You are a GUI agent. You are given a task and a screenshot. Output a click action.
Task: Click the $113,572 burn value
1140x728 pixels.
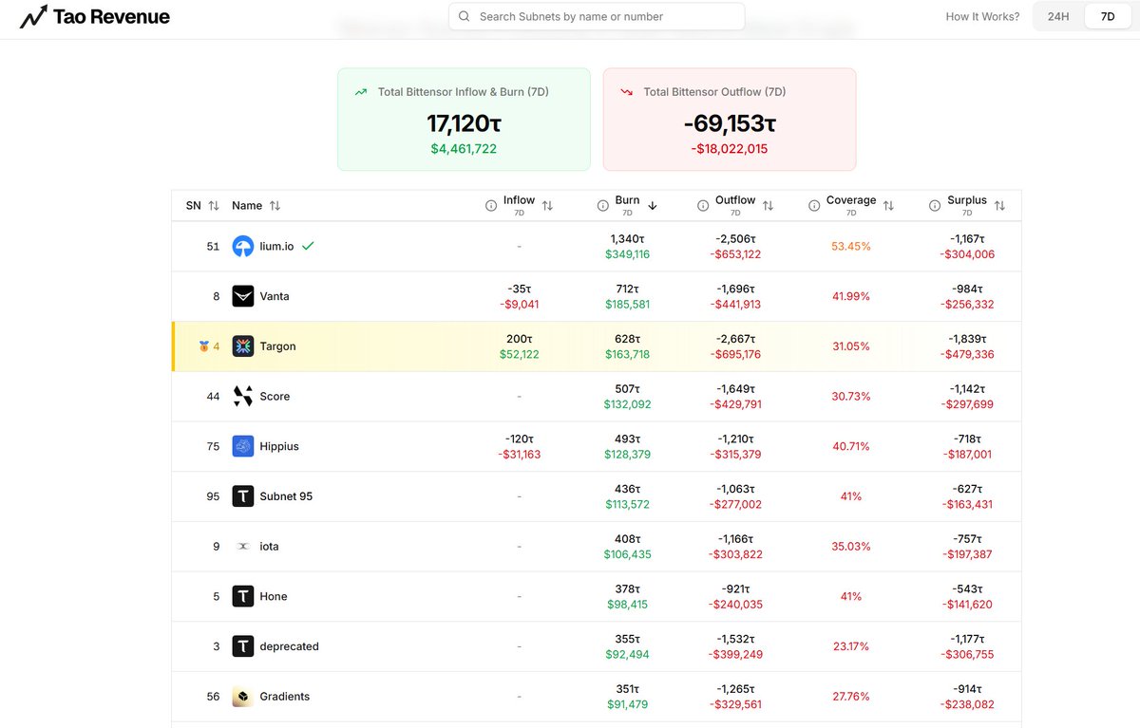pos(627,505)
